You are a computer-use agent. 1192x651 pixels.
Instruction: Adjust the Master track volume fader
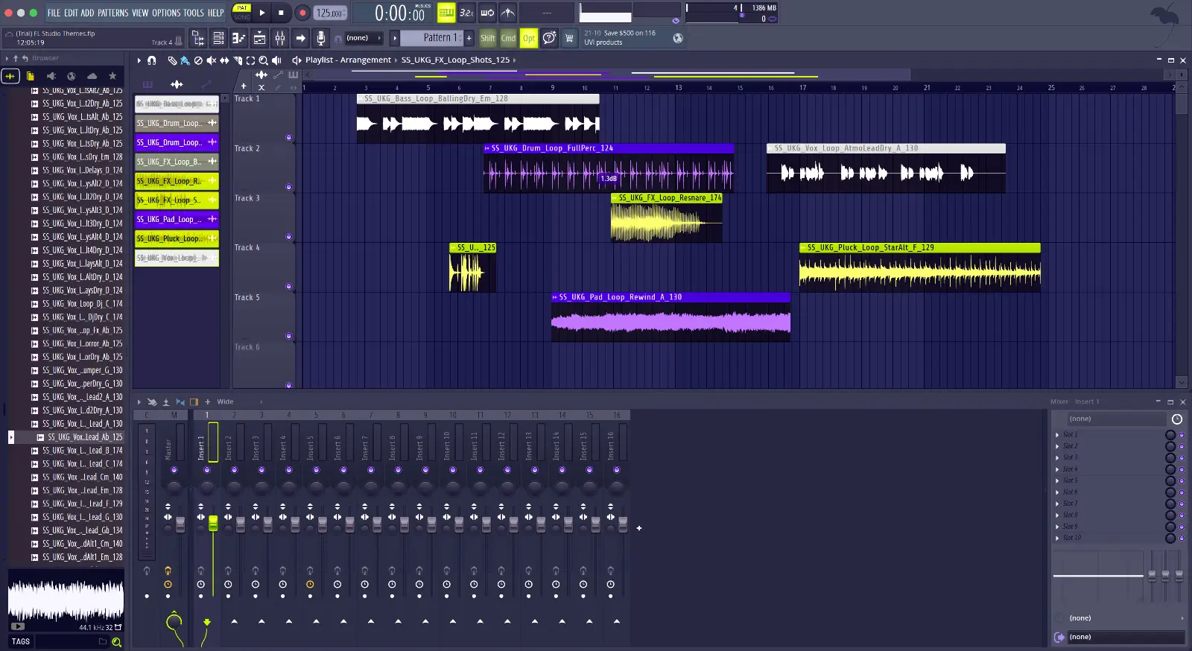[180, 525]
